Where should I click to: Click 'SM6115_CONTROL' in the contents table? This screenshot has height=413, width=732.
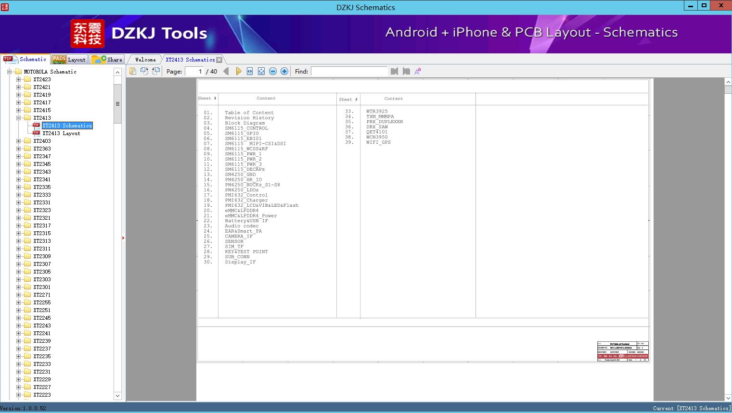(x=246, y=128)
